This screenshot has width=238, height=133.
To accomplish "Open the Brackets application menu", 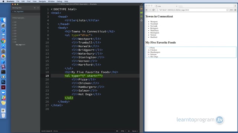I will (10, 1).
